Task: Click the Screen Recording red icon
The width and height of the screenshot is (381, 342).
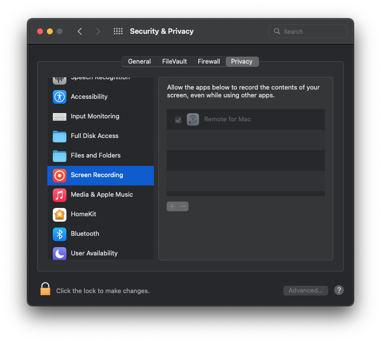Action: click(60, 175)
